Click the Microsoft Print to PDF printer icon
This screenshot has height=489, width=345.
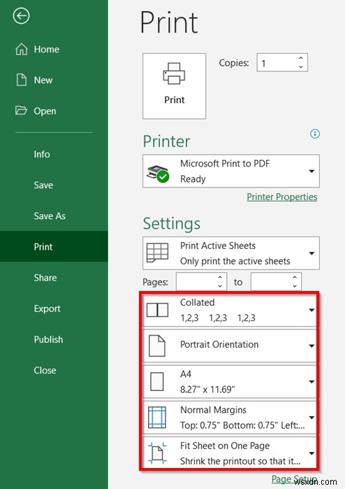[158, 173]
